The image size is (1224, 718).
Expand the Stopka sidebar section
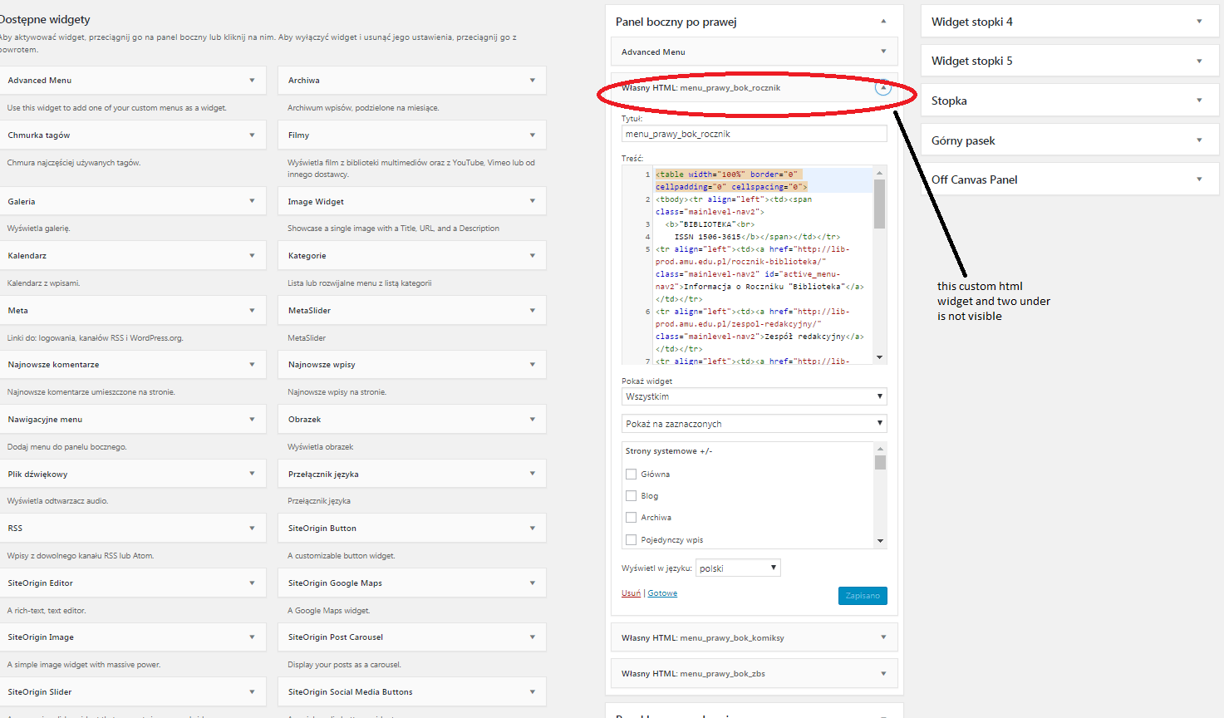pos(1069,100)
